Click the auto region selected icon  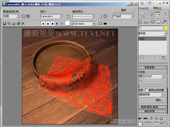(28, 16)
